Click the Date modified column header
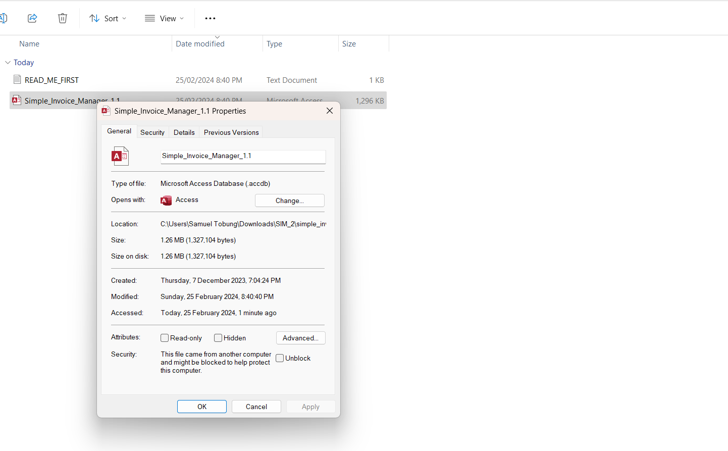728x451 pixels. pos(200,44)
